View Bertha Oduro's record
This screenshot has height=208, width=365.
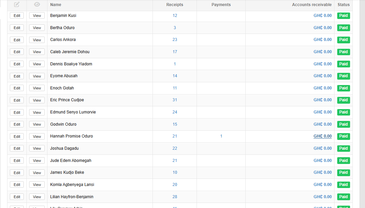click(37, 28)
